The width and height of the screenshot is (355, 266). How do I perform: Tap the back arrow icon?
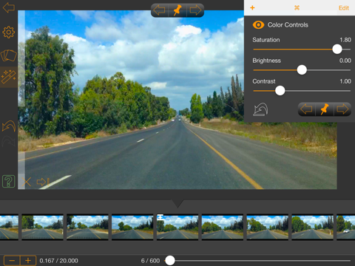click(x=9, y=7)
